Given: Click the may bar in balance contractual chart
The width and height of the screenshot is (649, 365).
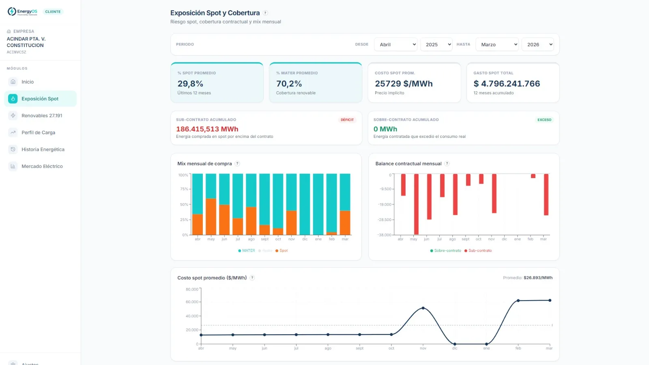Looking at the screenshot, I should click(416, 204).
